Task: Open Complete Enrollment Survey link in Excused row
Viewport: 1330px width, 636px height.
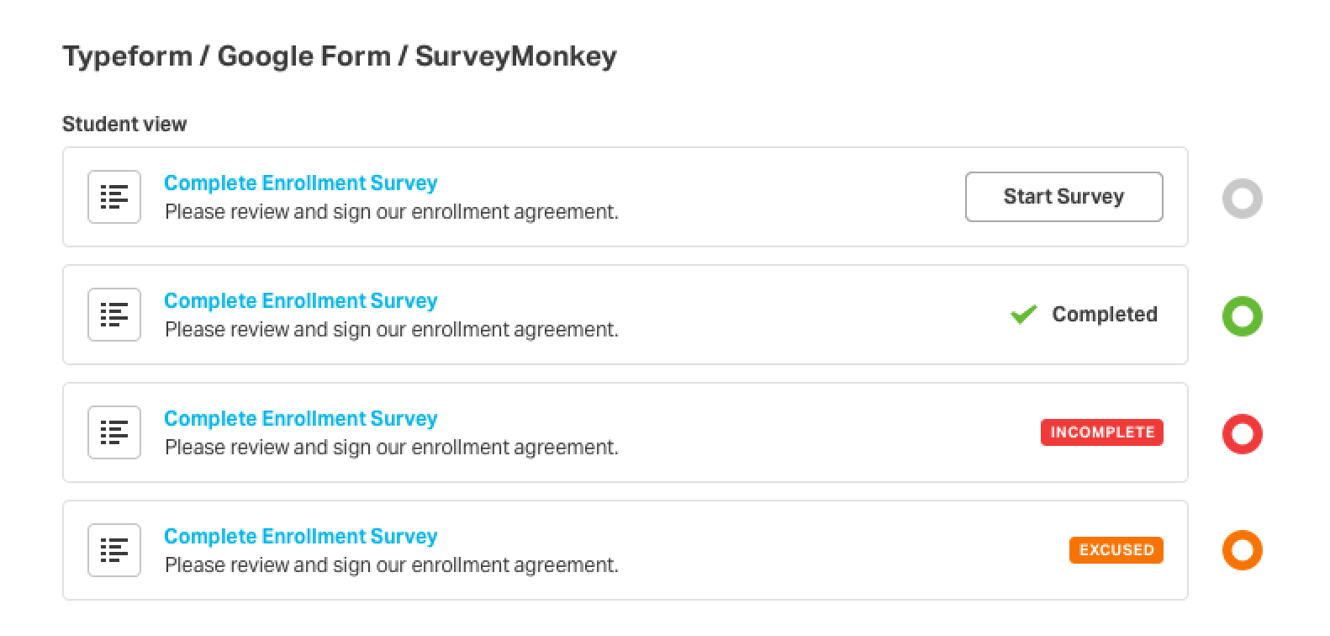Action: click(300, 536)
